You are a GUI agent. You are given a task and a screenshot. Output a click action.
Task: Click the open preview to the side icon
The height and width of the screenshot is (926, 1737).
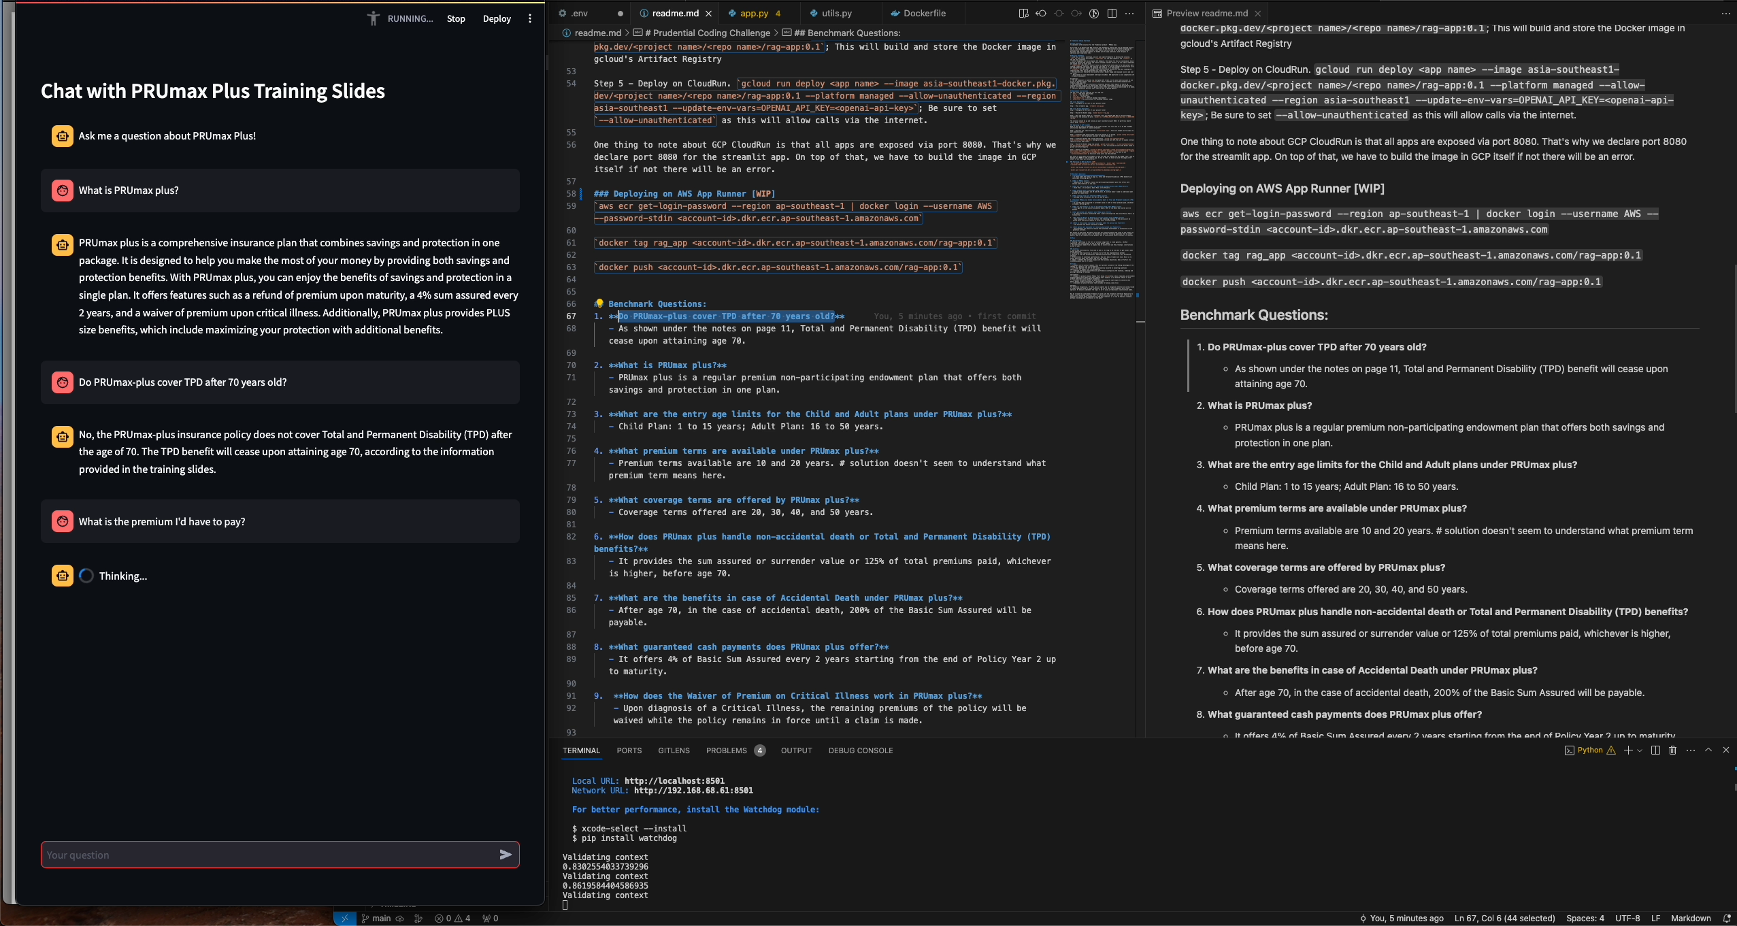1023,13
